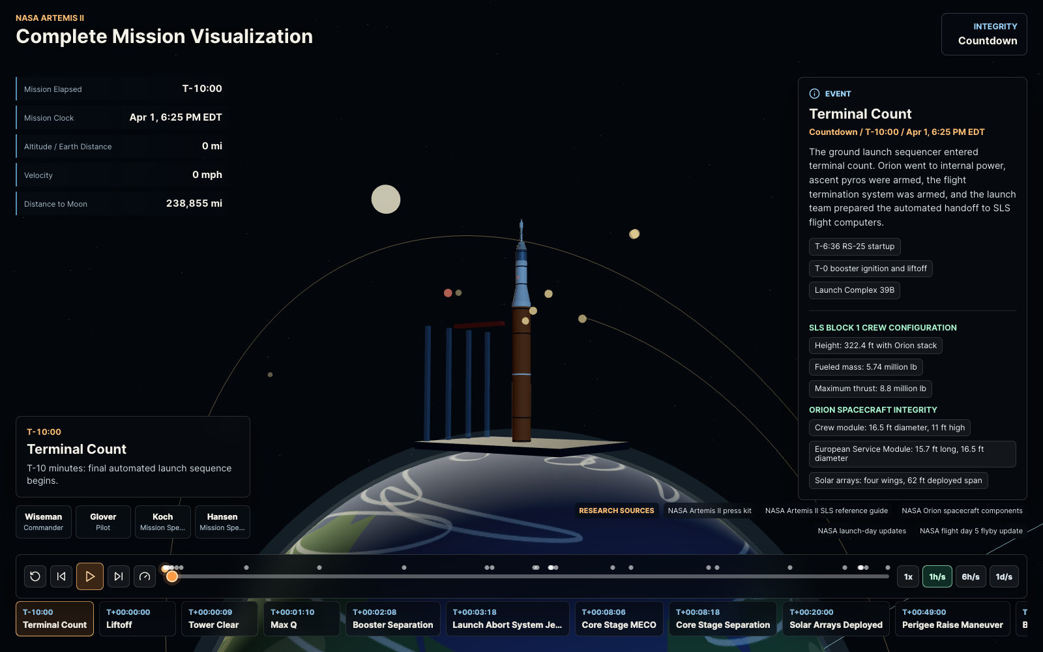Viewport: 1043px width, 652px height.
Task: Skip to next event with skip-forward icon
Action: pos(119,576)
